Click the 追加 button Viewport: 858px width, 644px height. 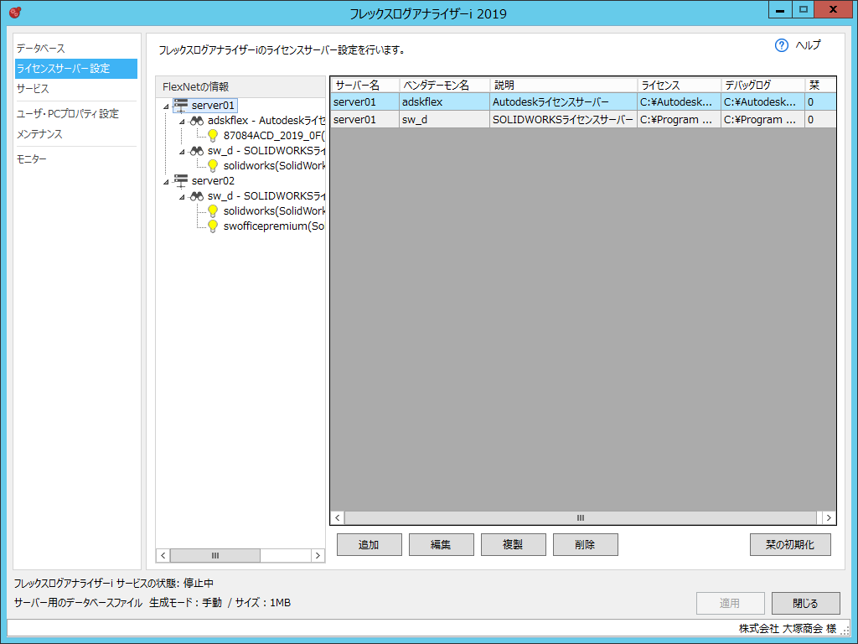click(x=369, y=545)
